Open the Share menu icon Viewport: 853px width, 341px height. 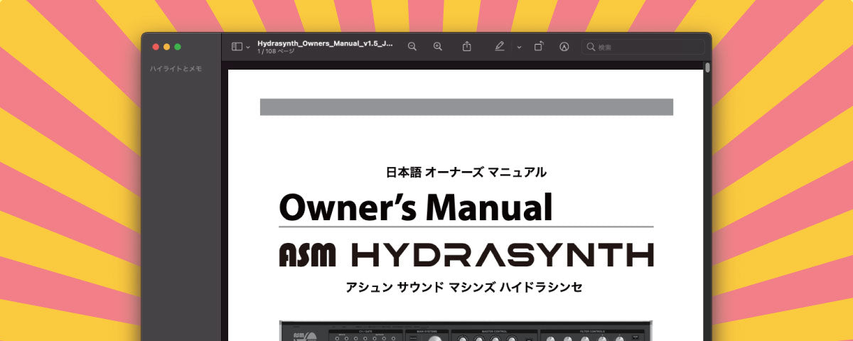(467, 47)
